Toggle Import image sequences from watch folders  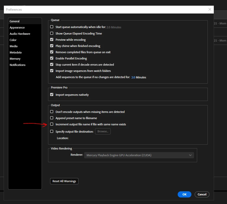(x=52, y=71)
